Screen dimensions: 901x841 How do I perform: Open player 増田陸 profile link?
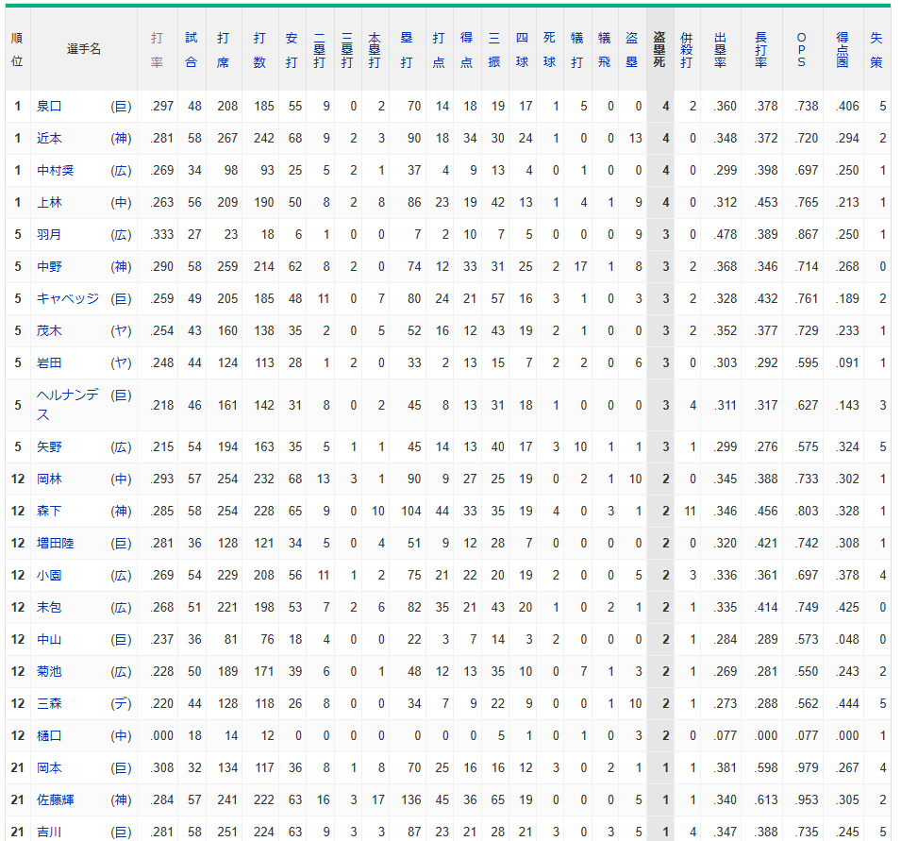(x=55, y=544)
